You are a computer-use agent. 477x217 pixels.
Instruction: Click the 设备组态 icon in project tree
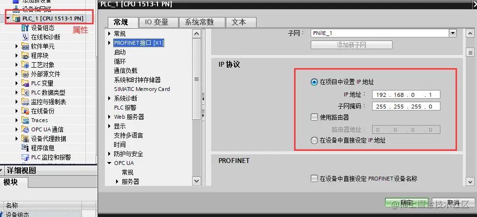(25, 28)
